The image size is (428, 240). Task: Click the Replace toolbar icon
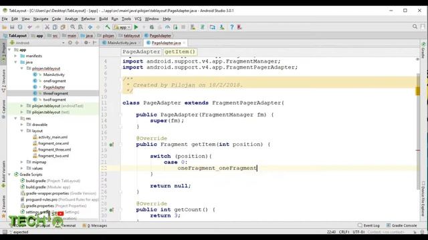tap(80, 27)
